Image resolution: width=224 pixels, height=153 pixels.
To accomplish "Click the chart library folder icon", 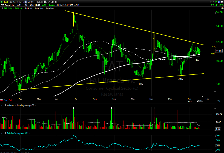I will pos(52,2).
